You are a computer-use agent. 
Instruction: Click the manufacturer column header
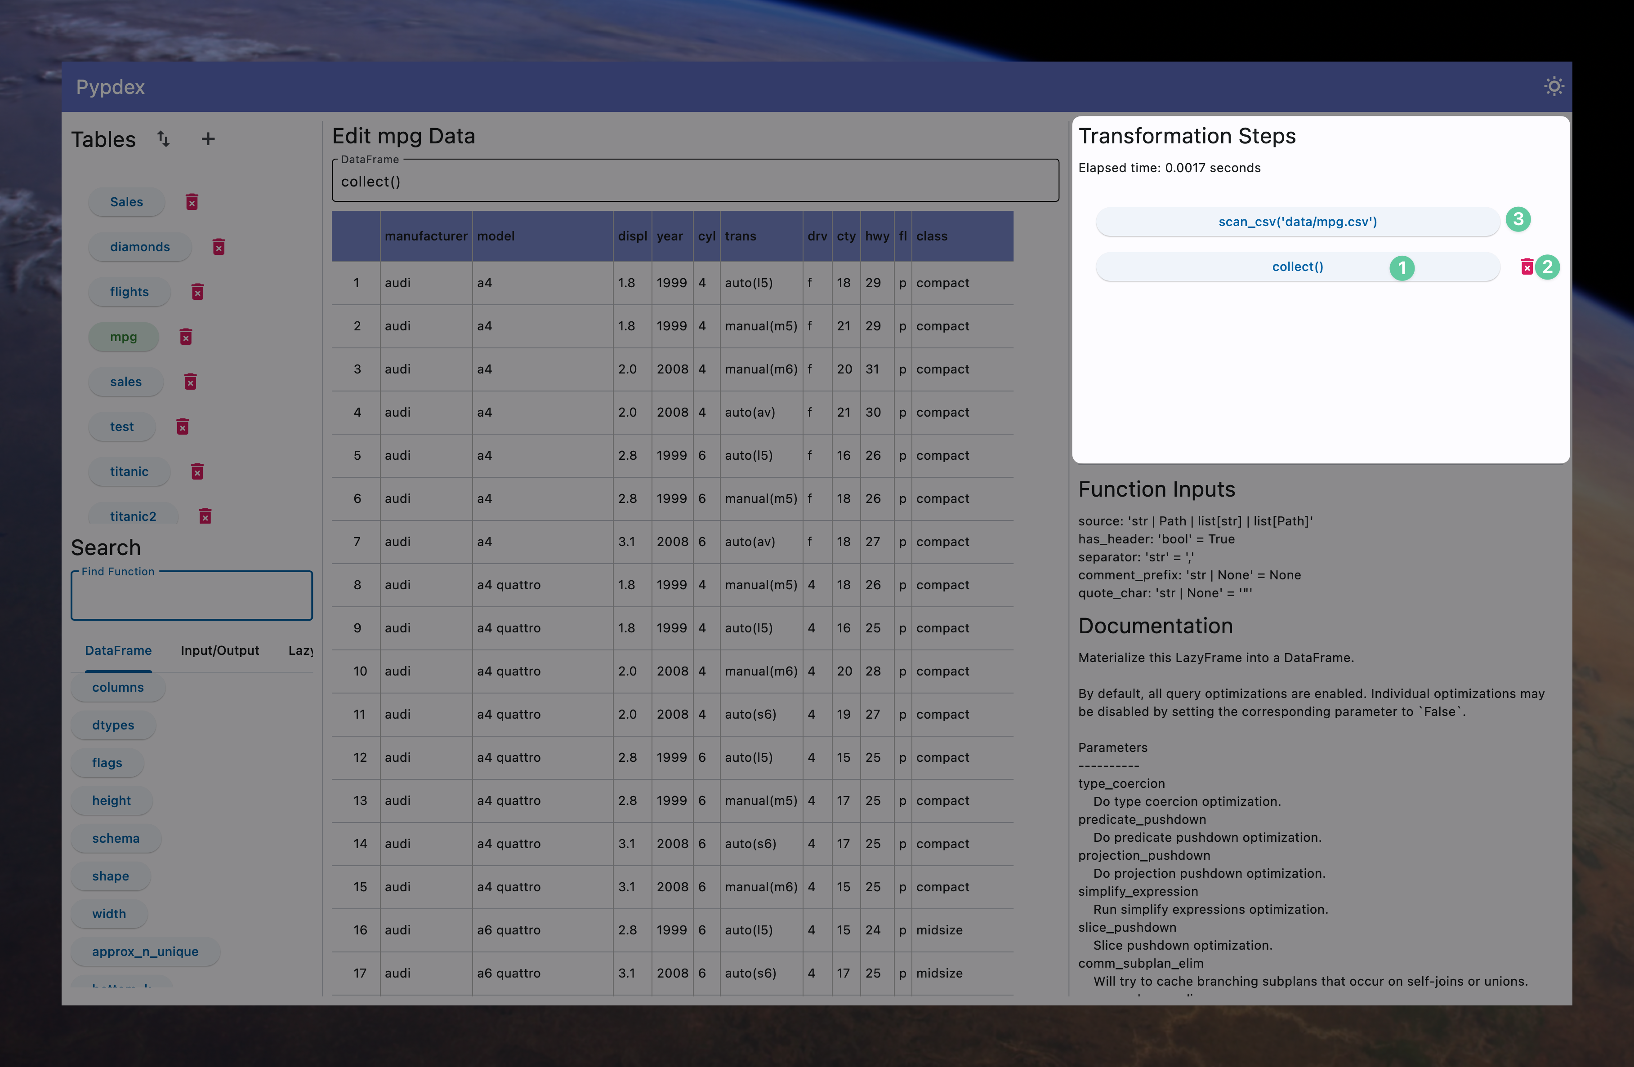pyautogui.click(x=426, y=236)
